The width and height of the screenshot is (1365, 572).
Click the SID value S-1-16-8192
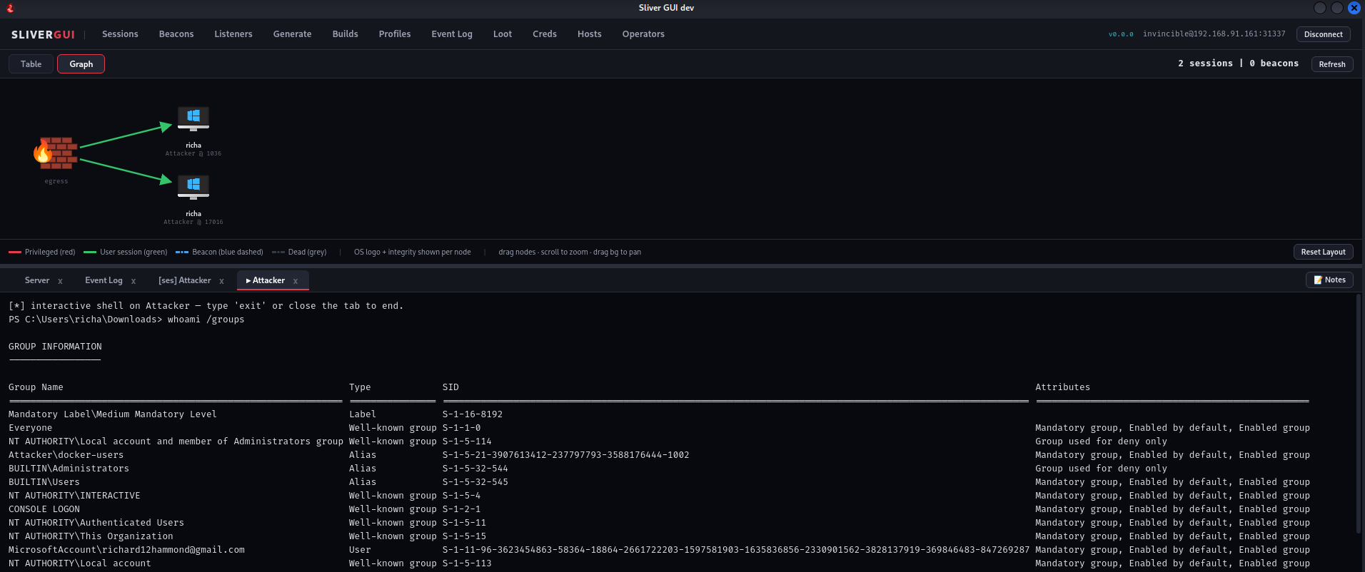[x=473, y=414]
